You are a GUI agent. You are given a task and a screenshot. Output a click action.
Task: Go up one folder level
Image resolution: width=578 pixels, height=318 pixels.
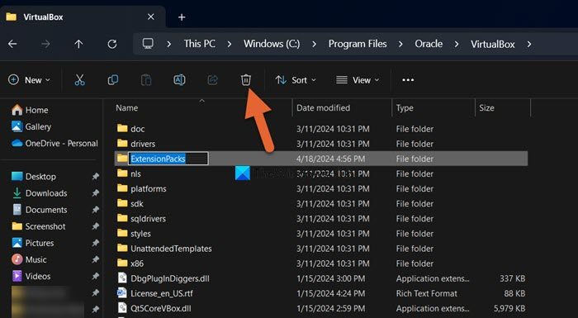(x=78, y=45)
